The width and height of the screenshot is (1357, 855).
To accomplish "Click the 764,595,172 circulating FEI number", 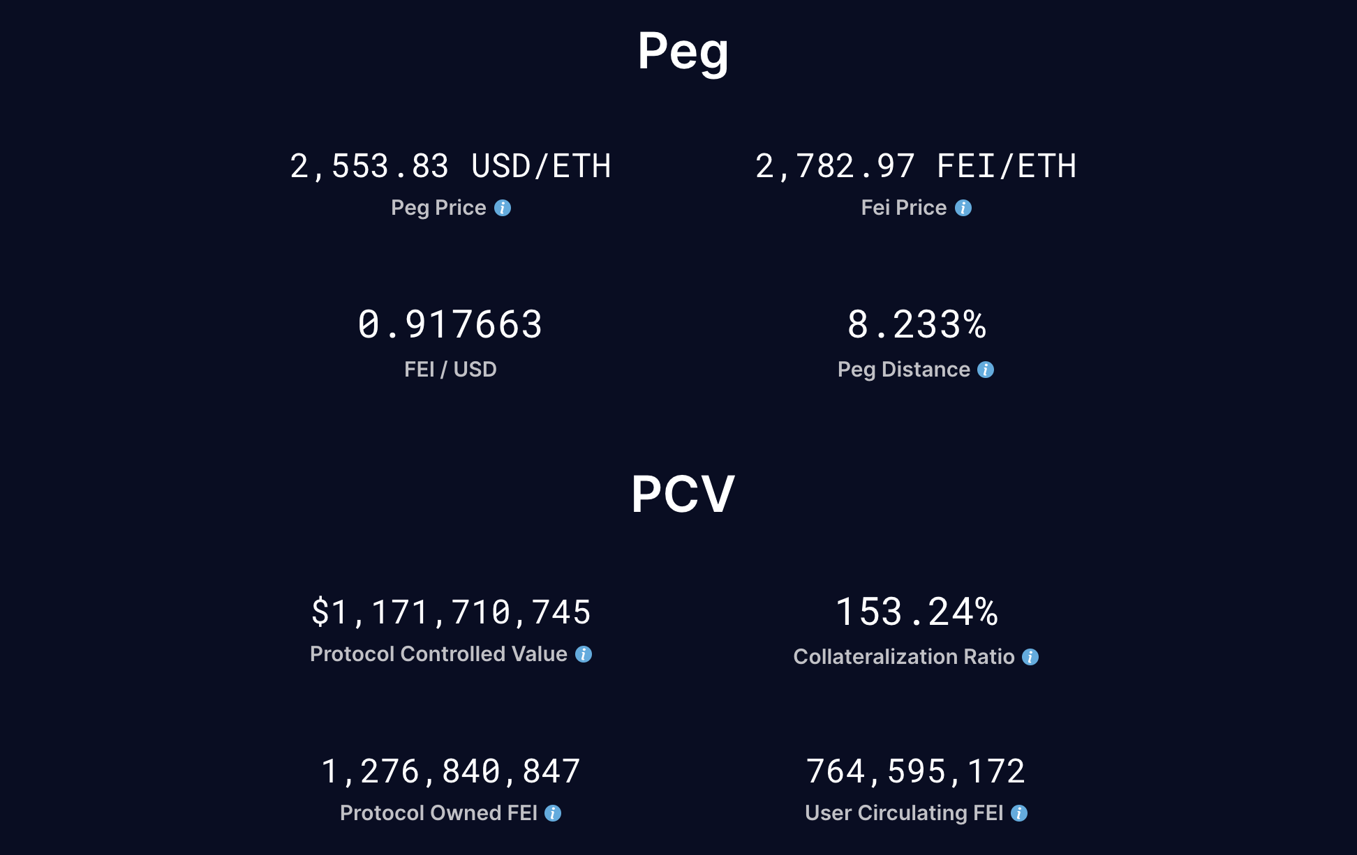I will click(915, 771).
